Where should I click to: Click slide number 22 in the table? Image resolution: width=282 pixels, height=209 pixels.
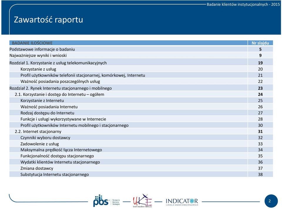point(260,81)
